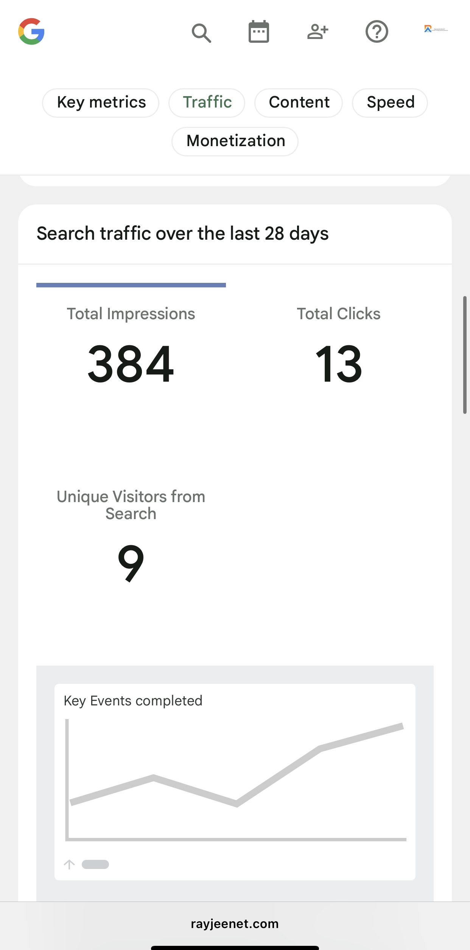Image resolution: width=470 pixels, height=950 pixels.
Task: Click the gray placeholder pill below chart
Action: click(95, 864)
